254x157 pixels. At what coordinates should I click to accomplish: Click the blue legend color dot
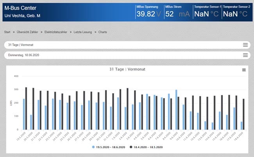coord(93,147)
